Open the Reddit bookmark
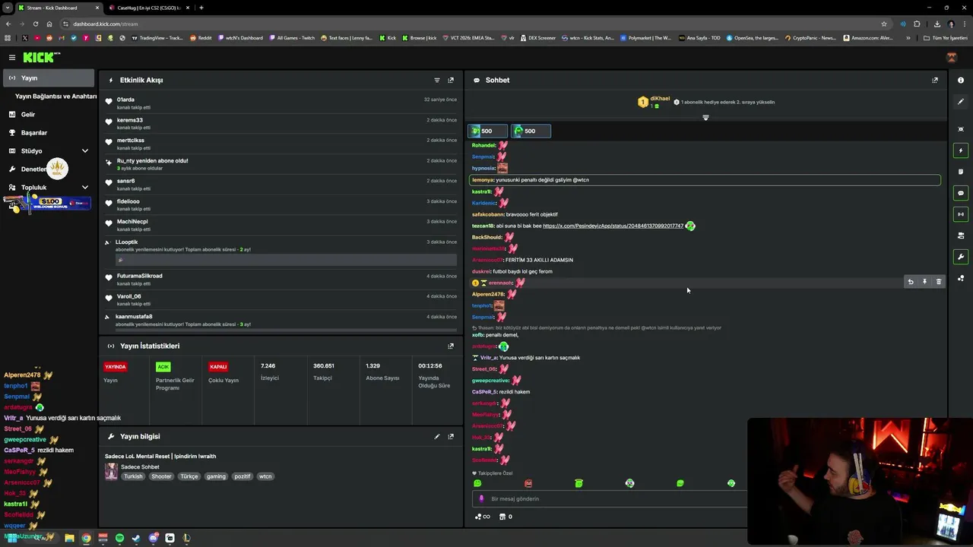Viewport: 973px width, 547px height. point(201,37)
